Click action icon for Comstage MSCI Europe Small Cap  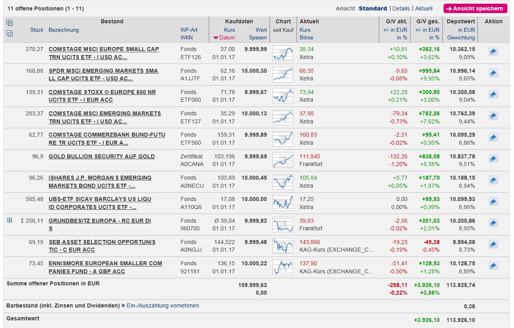493,51
